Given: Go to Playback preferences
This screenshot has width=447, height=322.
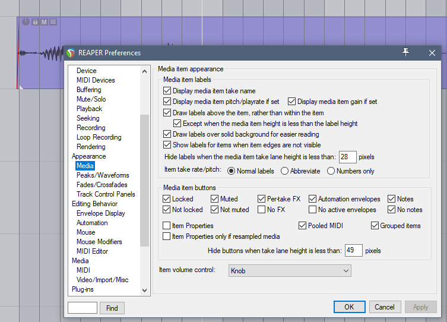Looking at the screenshot, I should pyautogui.click(x=89, y=109).
